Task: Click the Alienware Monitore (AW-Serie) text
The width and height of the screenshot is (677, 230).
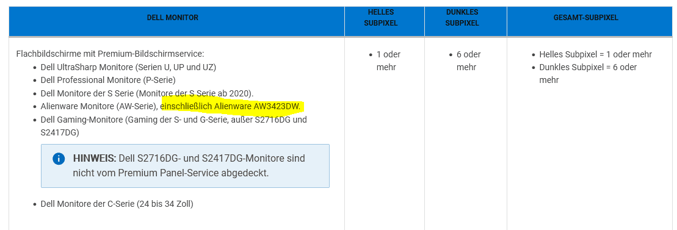Action: pyautogui.click(x=100, y=106)
